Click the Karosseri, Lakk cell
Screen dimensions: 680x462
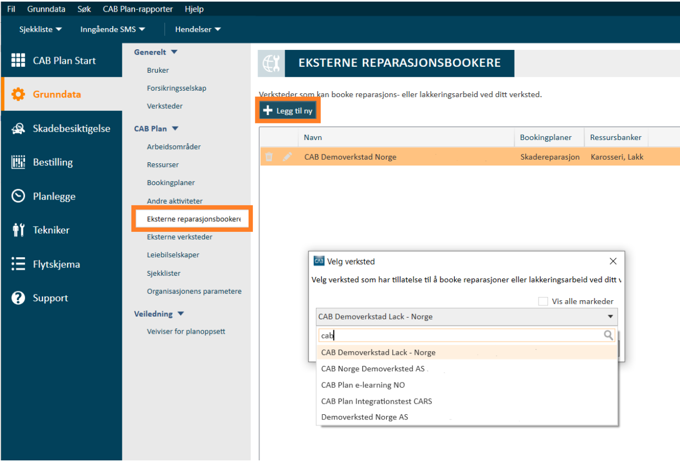[617, 157]
